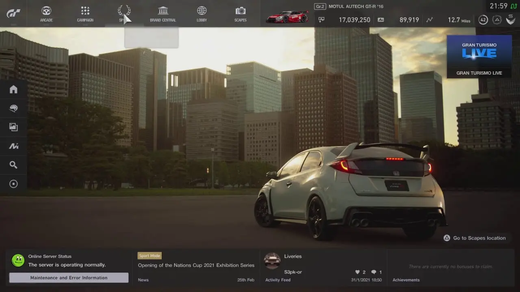
Task: Click the 12.7 Miles daily distance value
Action: (459, 19)
